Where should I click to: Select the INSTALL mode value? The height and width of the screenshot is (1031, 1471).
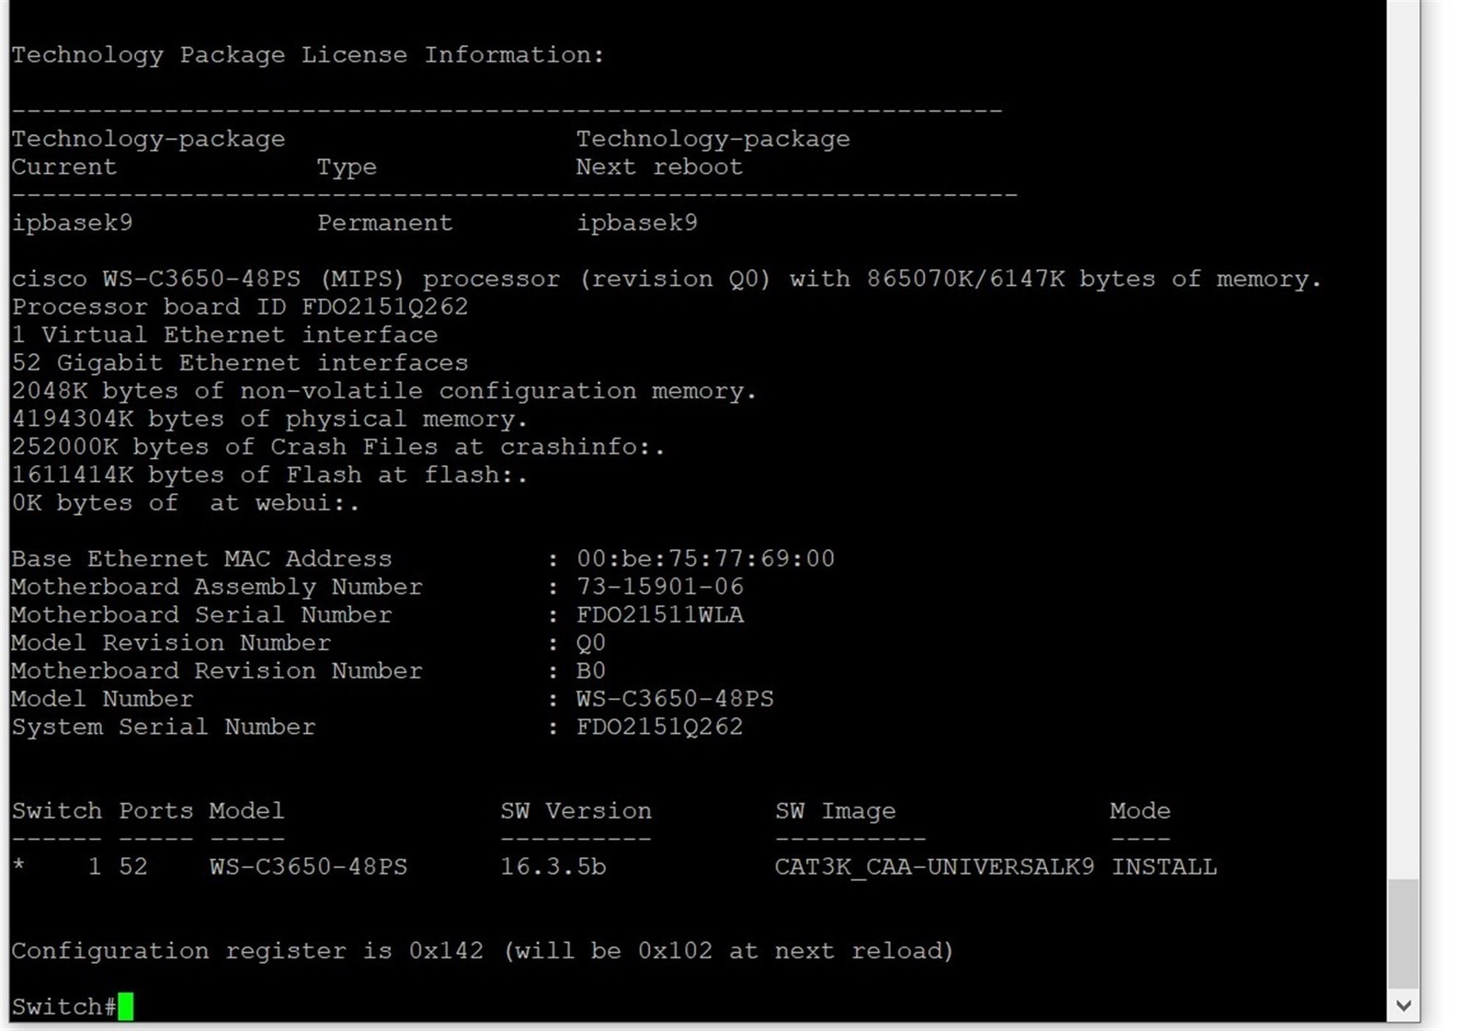(x=1164, y=867)
